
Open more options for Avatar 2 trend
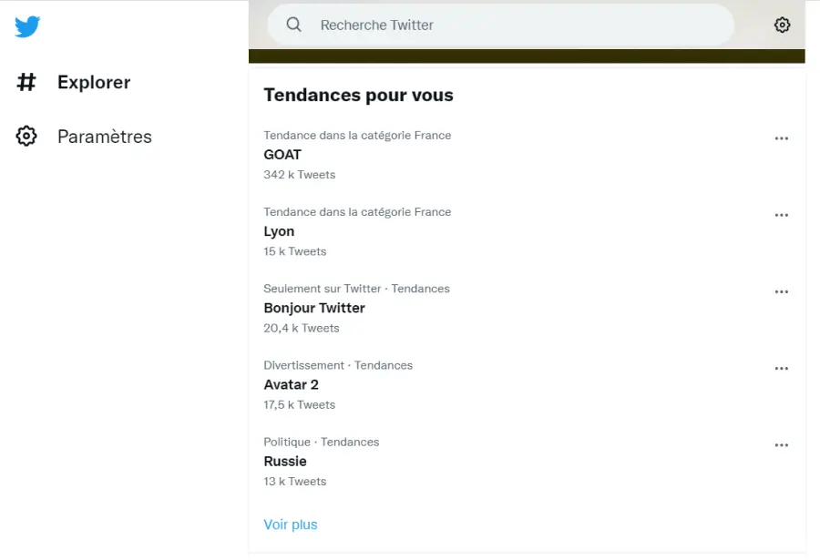point(782,369)
